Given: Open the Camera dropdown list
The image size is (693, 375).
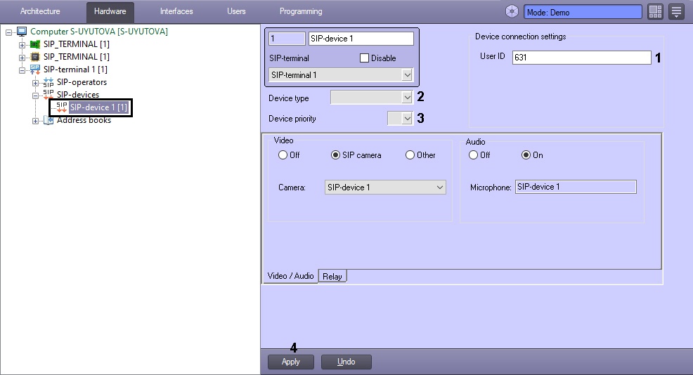Looking at the screenshot, I should click(440, 187).
